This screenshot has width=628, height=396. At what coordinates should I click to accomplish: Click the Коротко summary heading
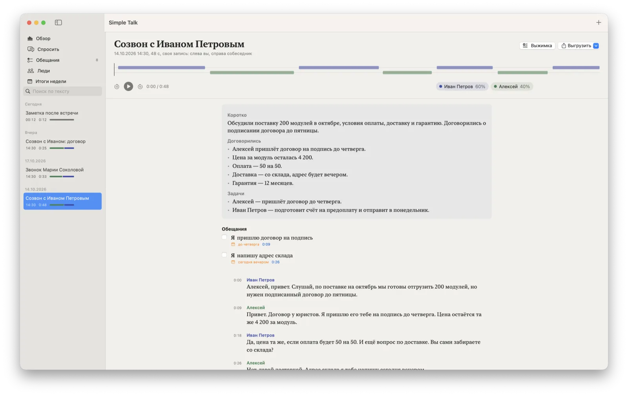click(237, 115)
